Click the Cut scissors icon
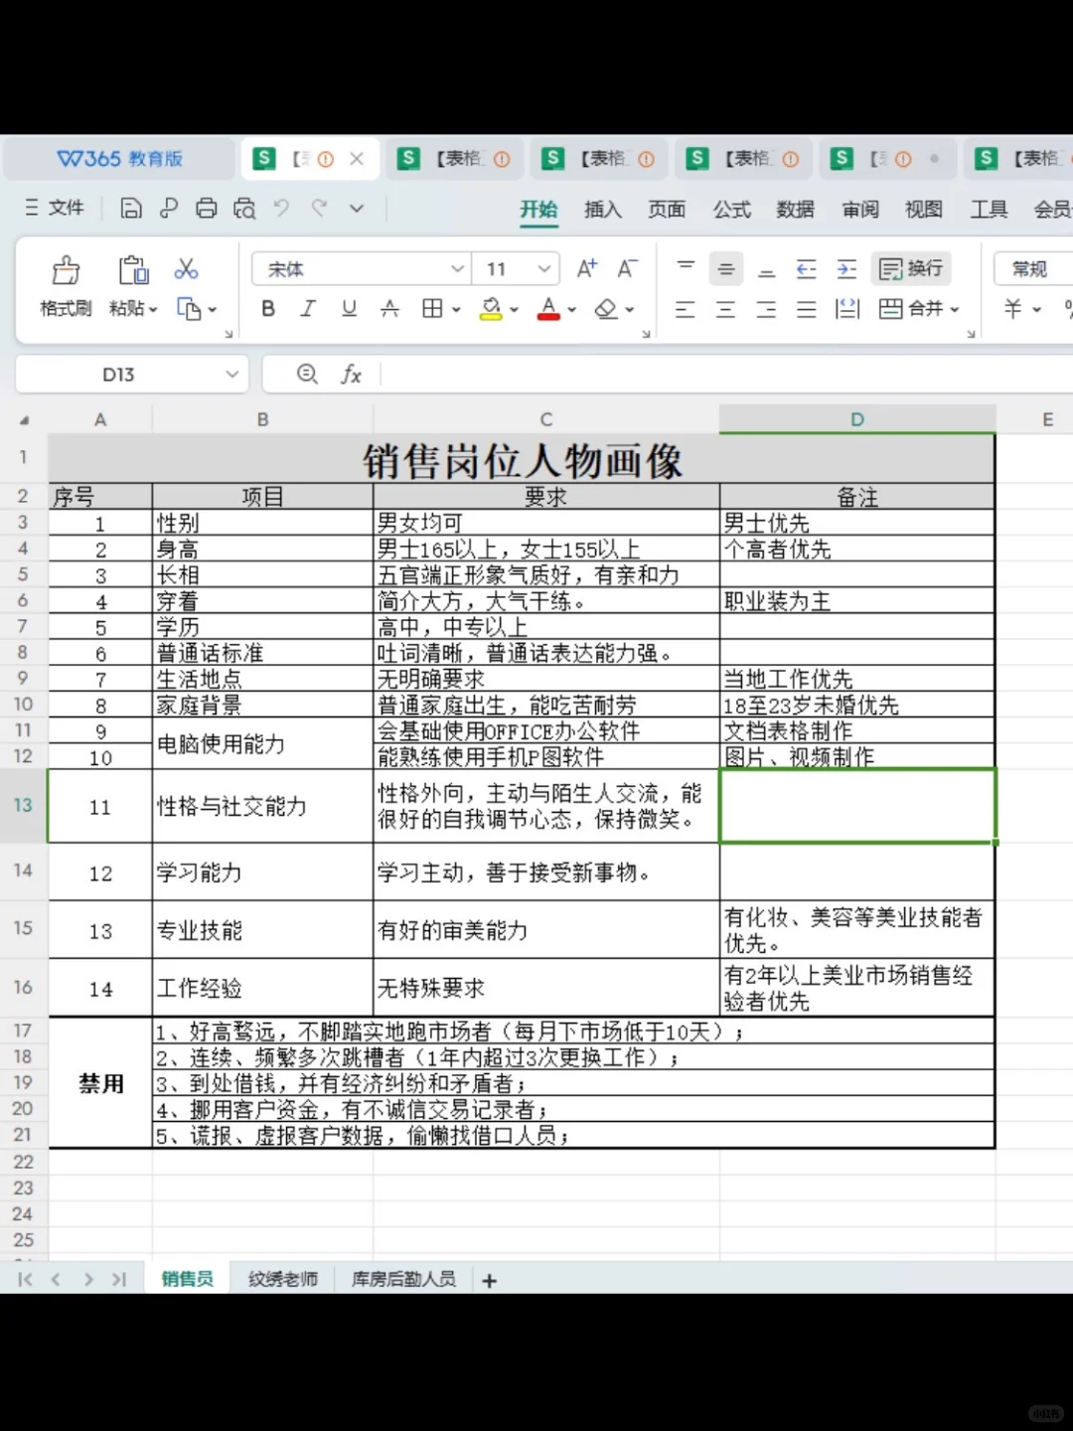This screenshot has width=1073, height=1431. click(186, 268)
